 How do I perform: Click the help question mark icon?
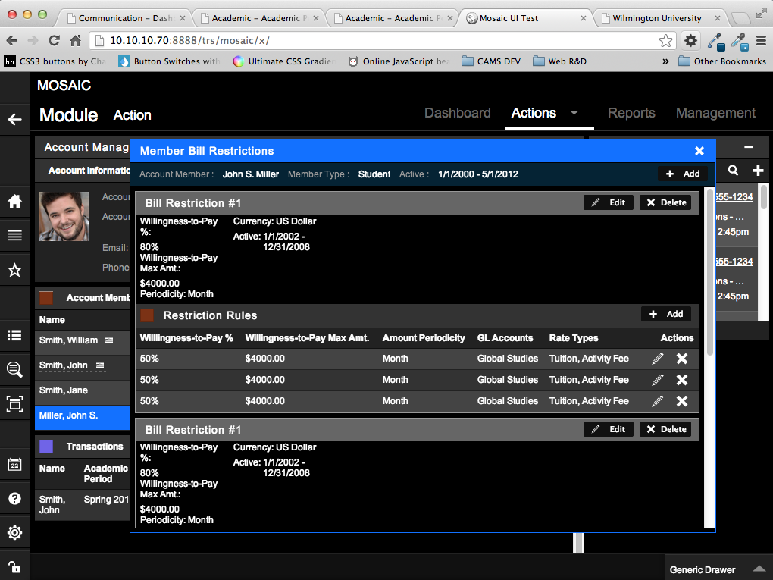[x=14, y=498]
